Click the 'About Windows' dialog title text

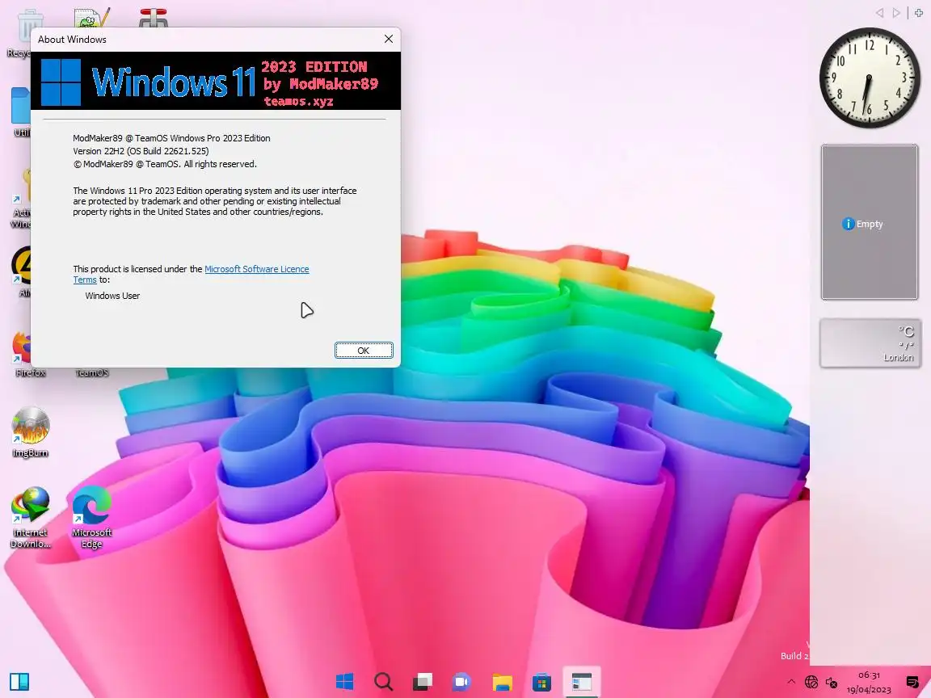[x=72, y=39]
